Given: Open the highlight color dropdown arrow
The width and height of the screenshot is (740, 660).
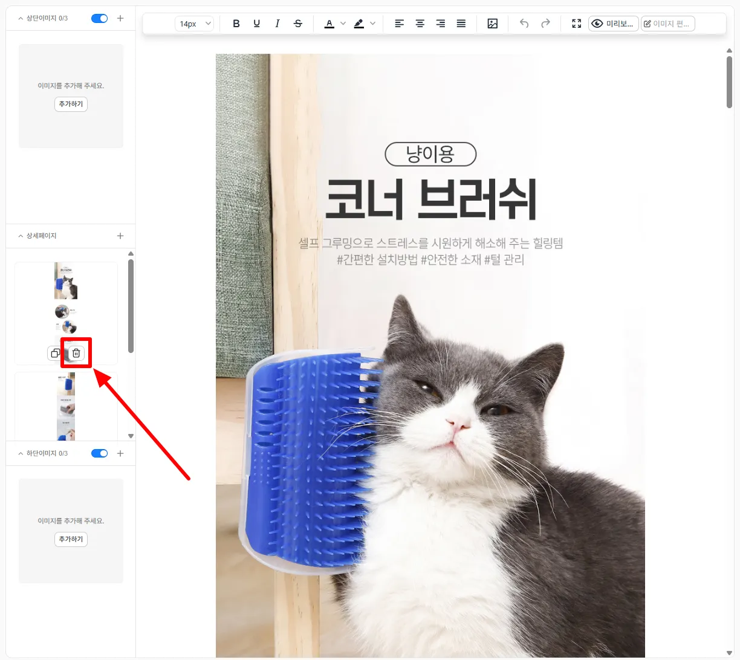Looking at the screenshot, I should point(373,24).
